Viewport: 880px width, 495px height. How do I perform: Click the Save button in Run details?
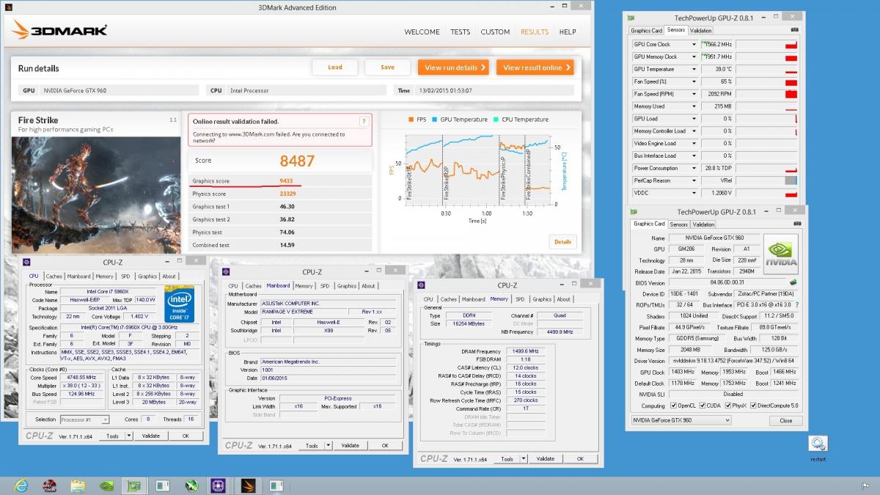pyautogui.click(x=388, y=67)
